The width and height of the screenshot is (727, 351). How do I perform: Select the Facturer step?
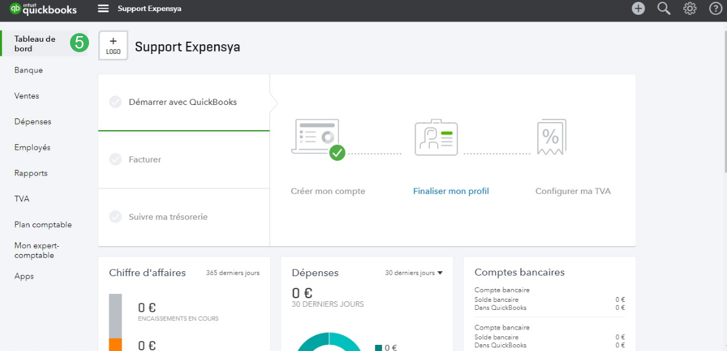point(184,160)
